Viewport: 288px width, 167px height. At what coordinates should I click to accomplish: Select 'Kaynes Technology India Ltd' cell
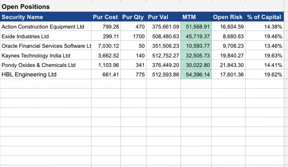pos(46,55)
